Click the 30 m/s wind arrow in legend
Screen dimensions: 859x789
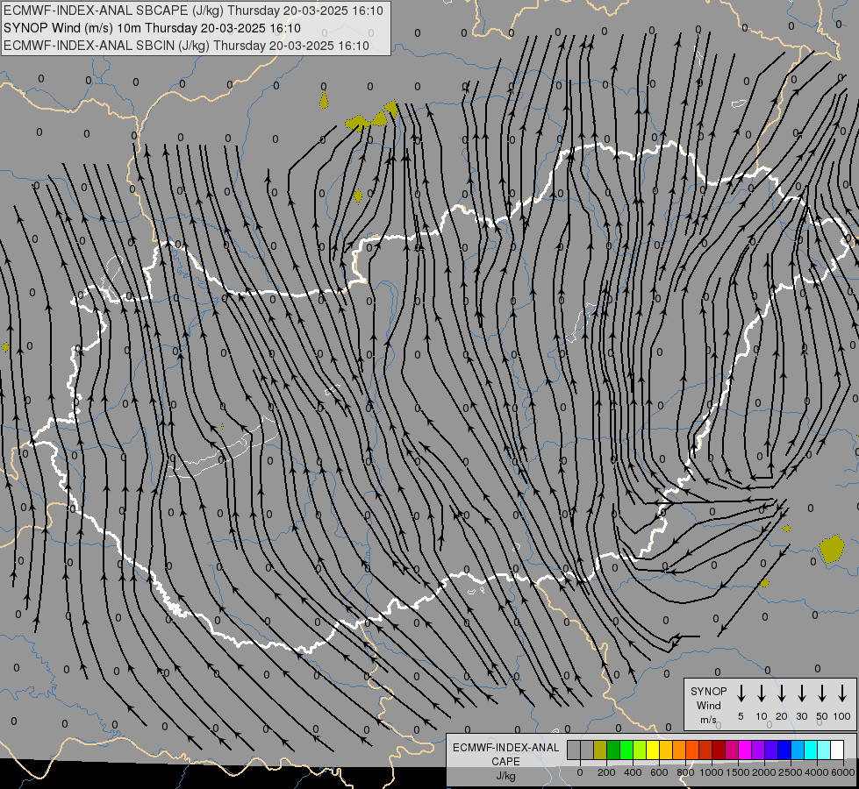pos(801,693)
